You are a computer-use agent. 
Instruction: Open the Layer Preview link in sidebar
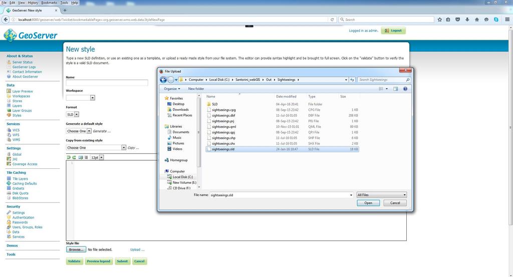pyautogui.click(x=23, y=91)
